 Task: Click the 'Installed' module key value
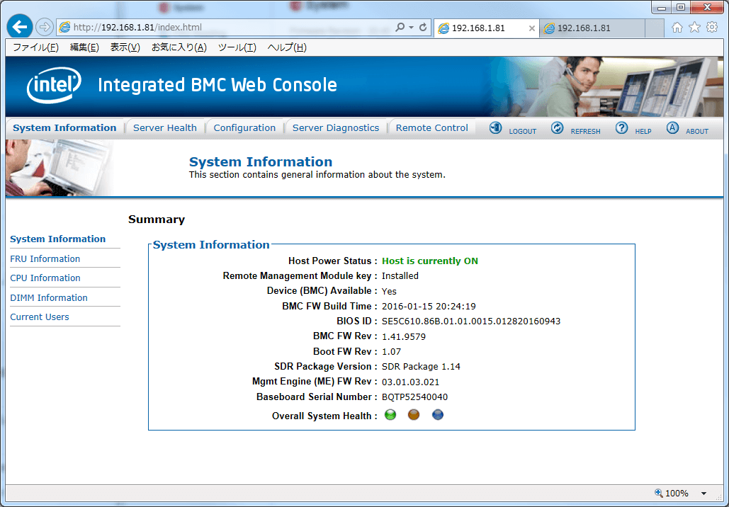[x=400, y=275]
